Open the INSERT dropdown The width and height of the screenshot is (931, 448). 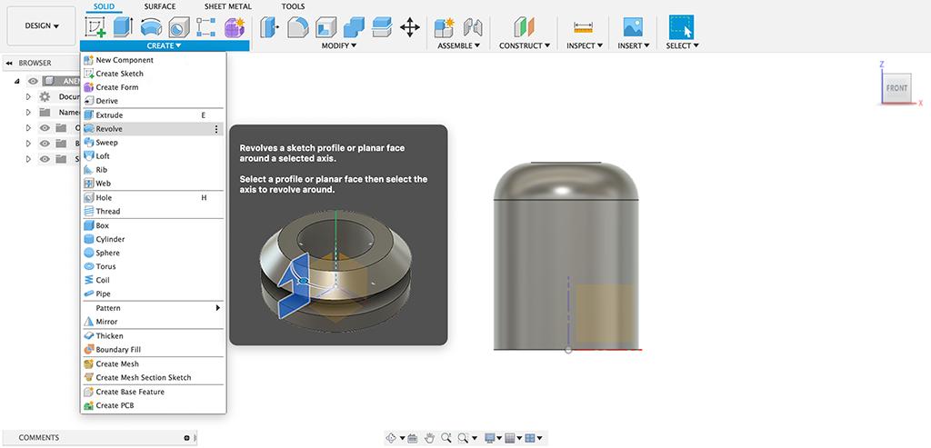coord(634,45)
